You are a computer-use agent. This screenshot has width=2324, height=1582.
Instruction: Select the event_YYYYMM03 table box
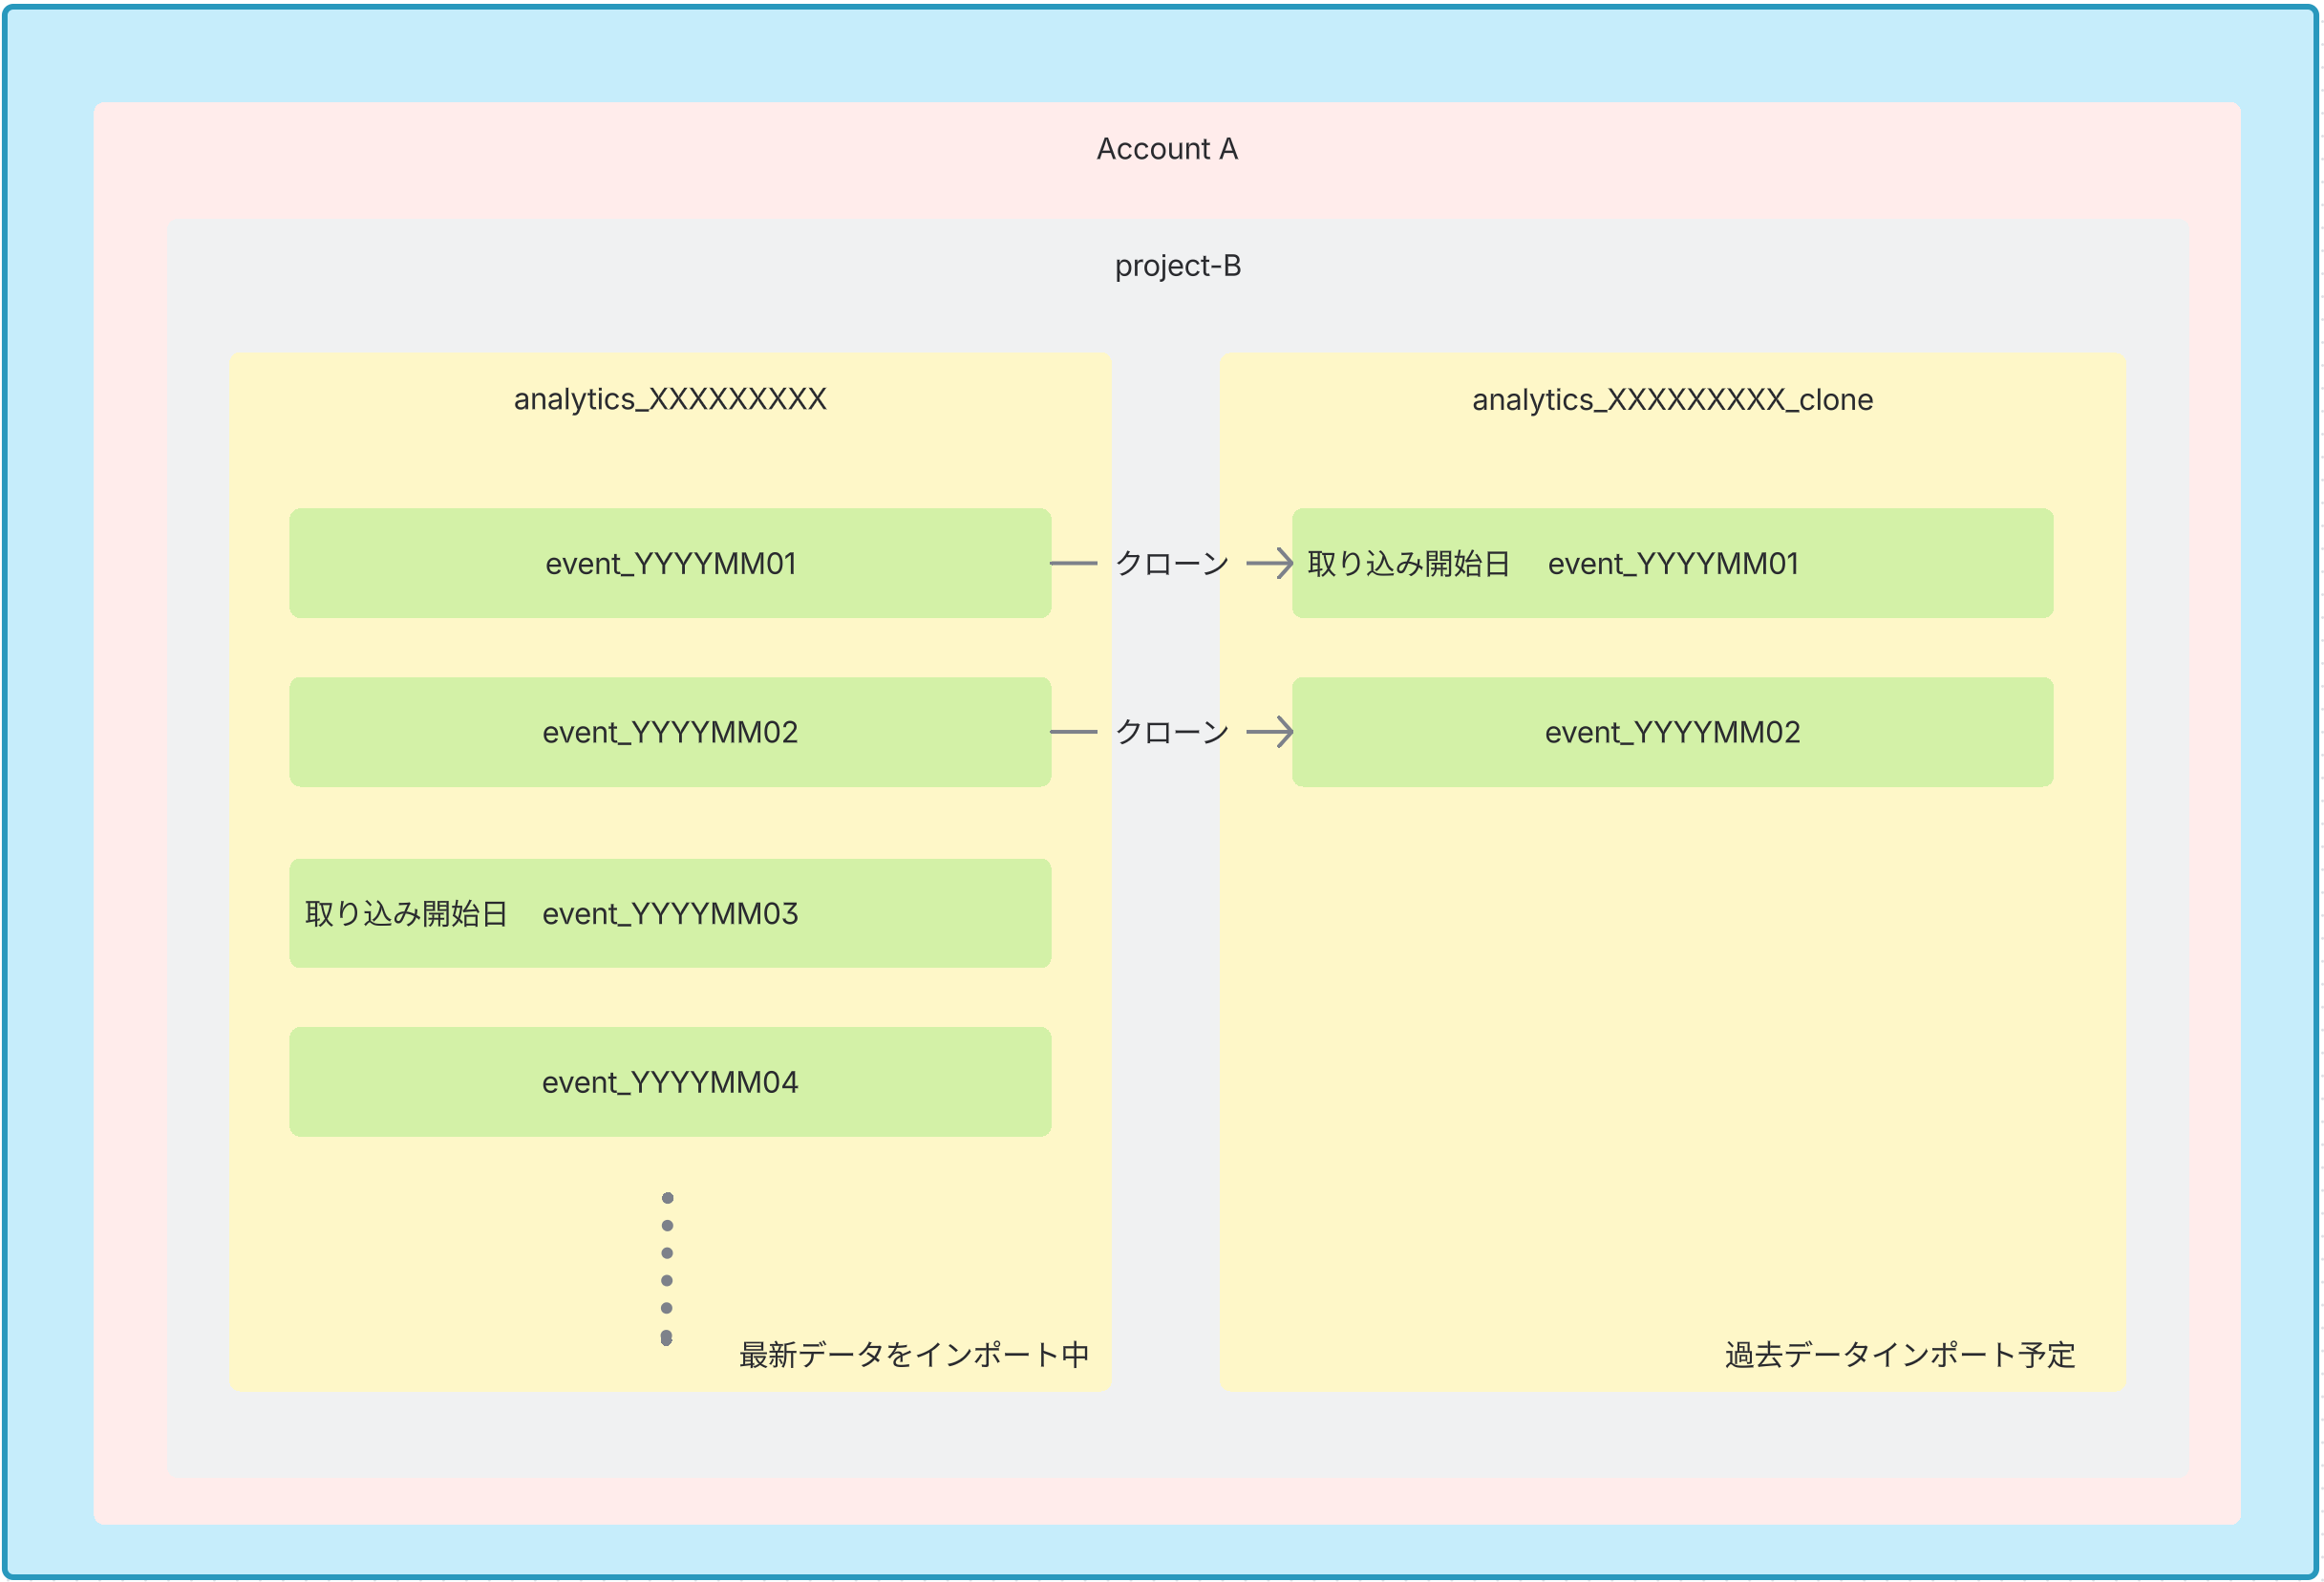coord(669,913)
